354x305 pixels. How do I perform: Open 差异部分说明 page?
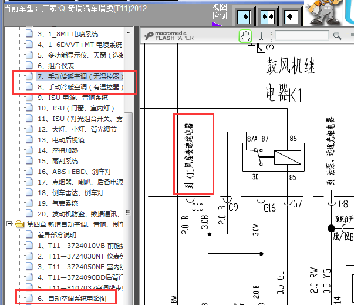(57, 235)
